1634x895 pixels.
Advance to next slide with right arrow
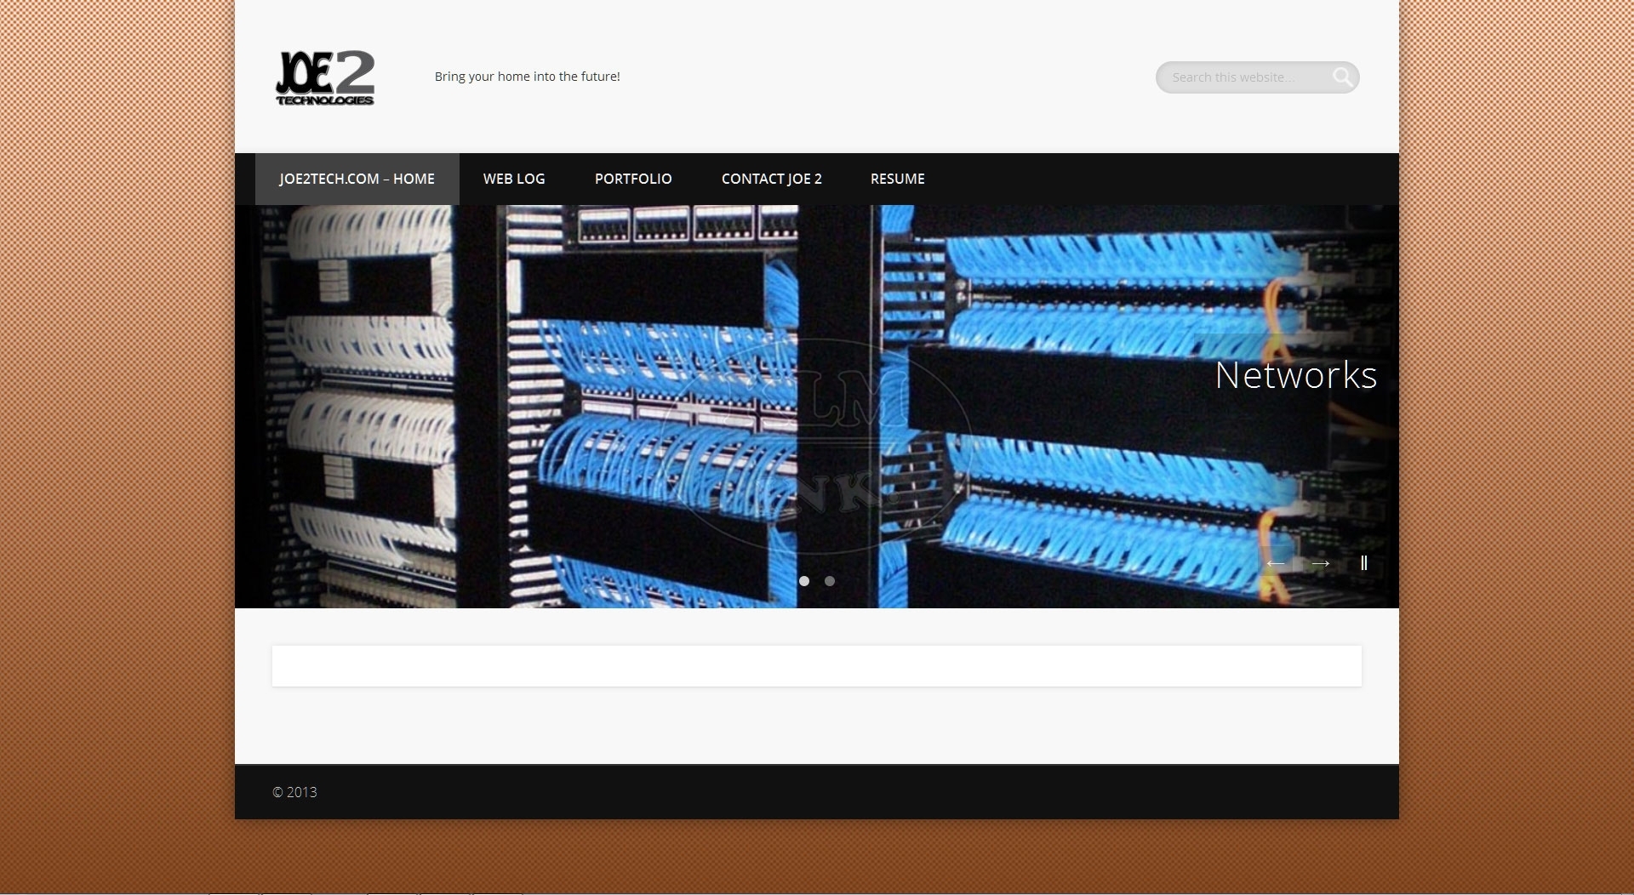point(1320,563)
